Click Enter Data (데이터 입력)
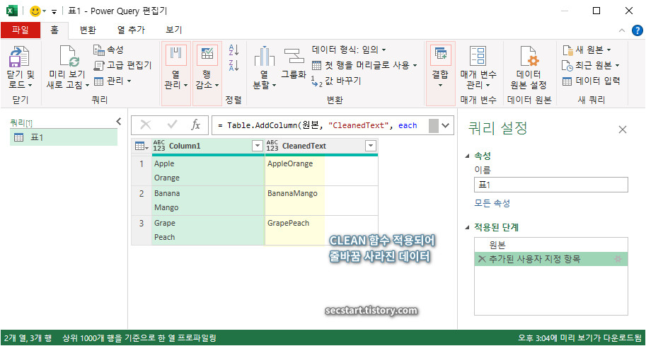Viewport: 646px width, 346px height. [x=592, y=81]
